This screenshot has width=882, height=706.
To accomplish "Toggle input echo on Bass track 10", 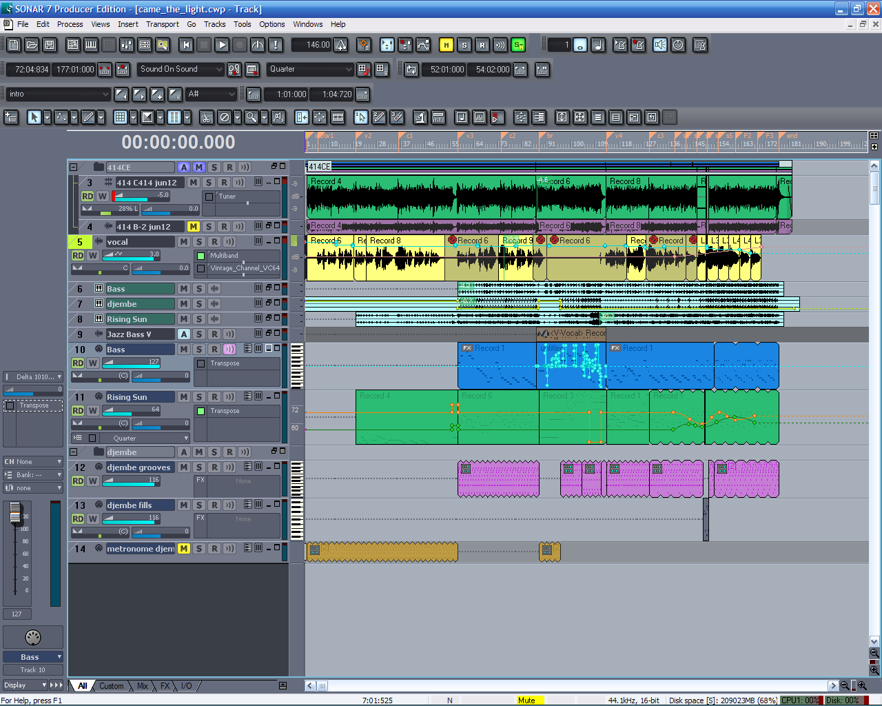I will tap(229, 349).
